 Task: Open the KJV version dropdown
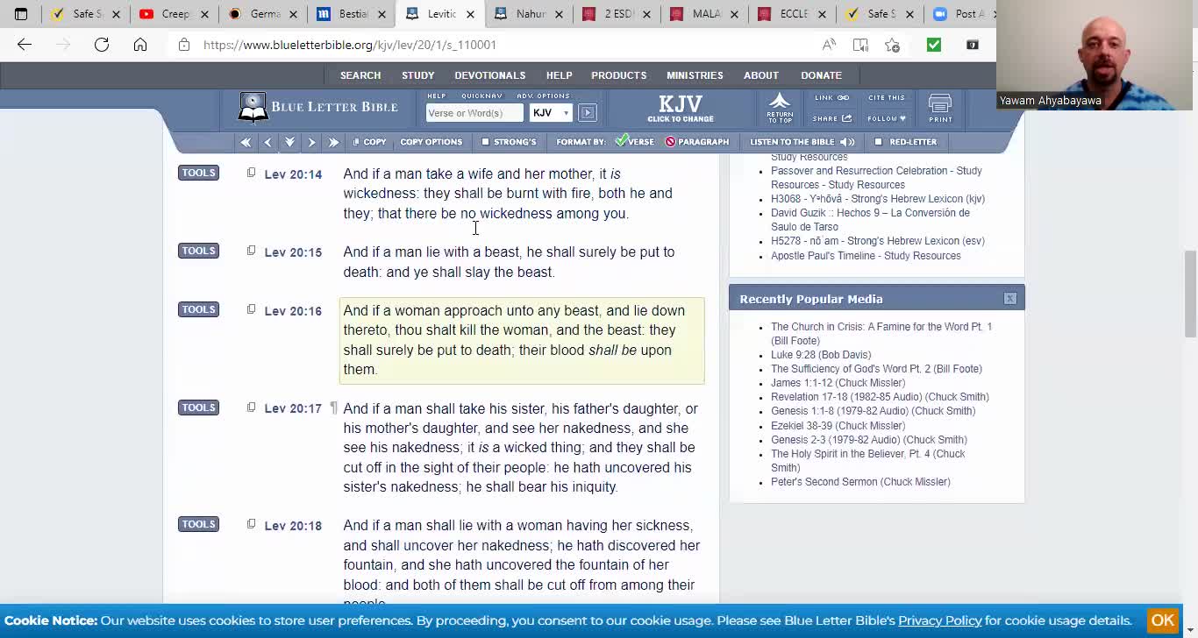pos(551,112)
